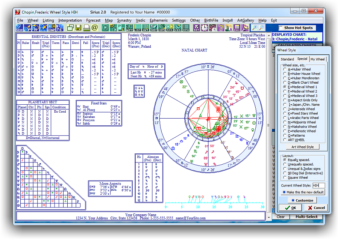Enable the Show Hot Spots checkbox

pyautogui.click(x=280, y=28)
